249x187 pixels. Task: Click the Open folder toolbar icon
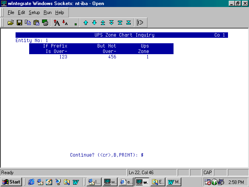11,23
